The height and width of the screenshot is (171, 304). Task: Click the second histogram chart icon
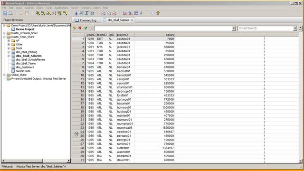(131, 13)
